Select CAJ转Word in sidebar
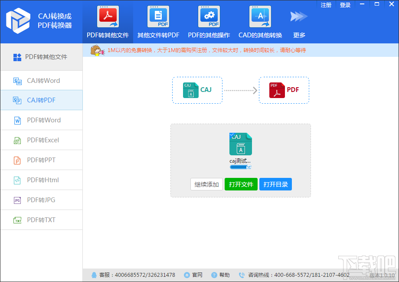 [x=42, y=80]
